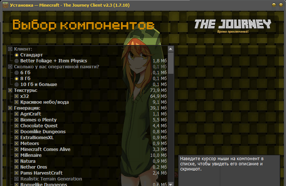This screenshot has height=186, width=286.
Task: Toggle the Клиент group checkbox
Action: [x=10, y=49]
